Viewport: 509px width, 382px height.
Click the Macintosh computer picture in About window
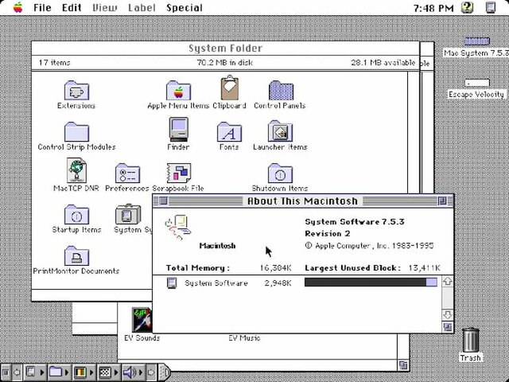click(178, 227)
